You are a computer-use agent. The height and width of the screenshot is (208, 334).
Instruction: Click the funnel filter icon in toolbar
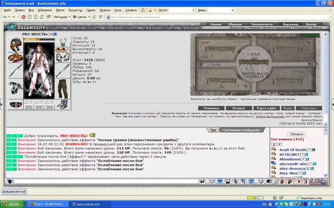click(100, 17)
